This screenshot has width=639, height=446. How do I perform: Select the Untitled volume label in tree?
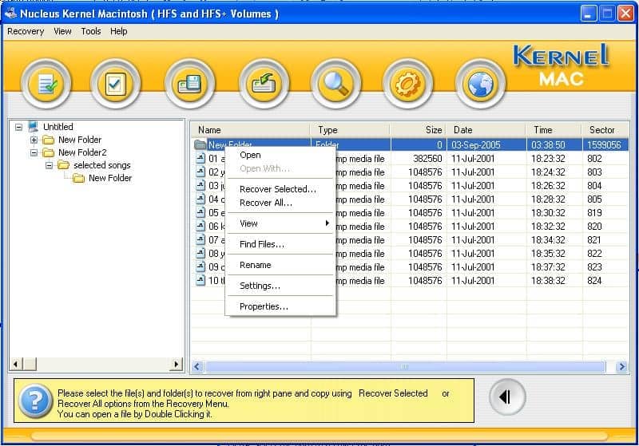click(x=58, y=127)
